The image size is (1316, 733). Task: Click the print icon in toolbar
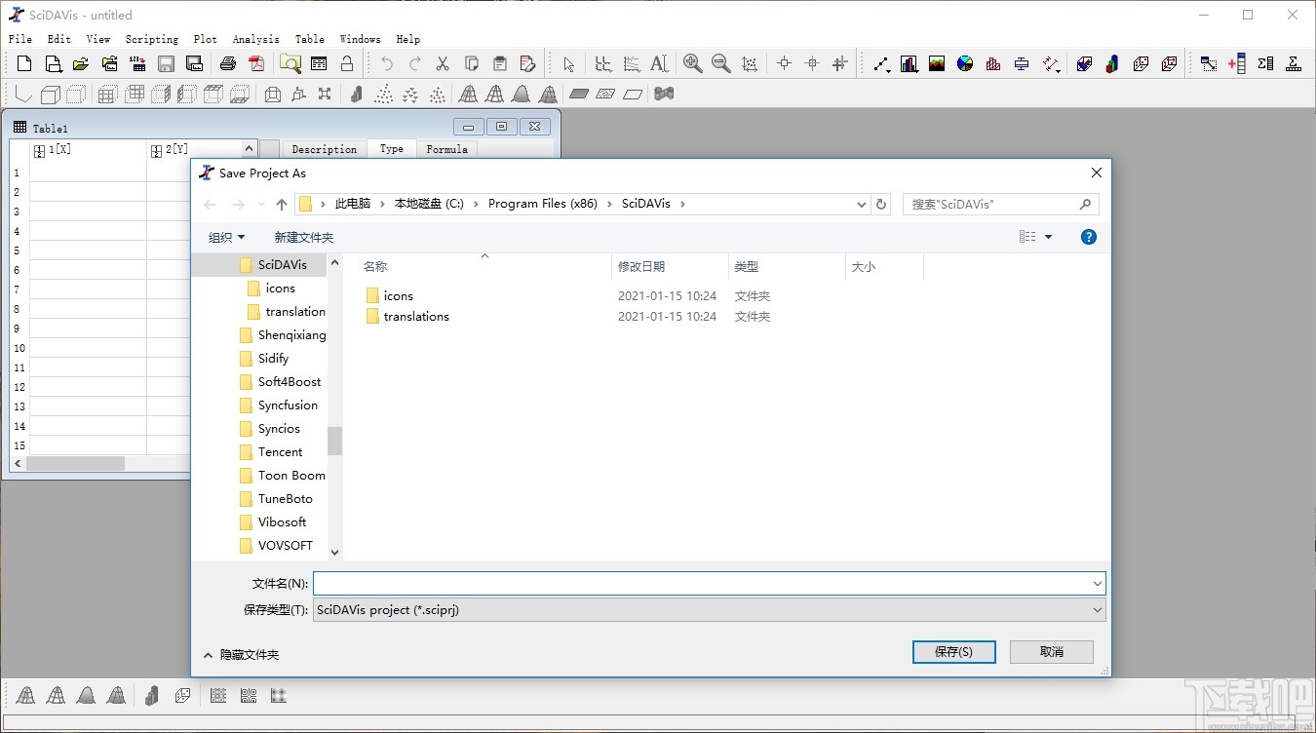tap(228, 64)
